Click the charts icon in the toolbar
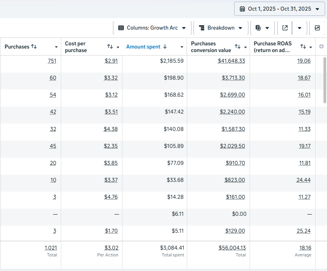The width and height of the screenshot is (327, 271). 317,28
